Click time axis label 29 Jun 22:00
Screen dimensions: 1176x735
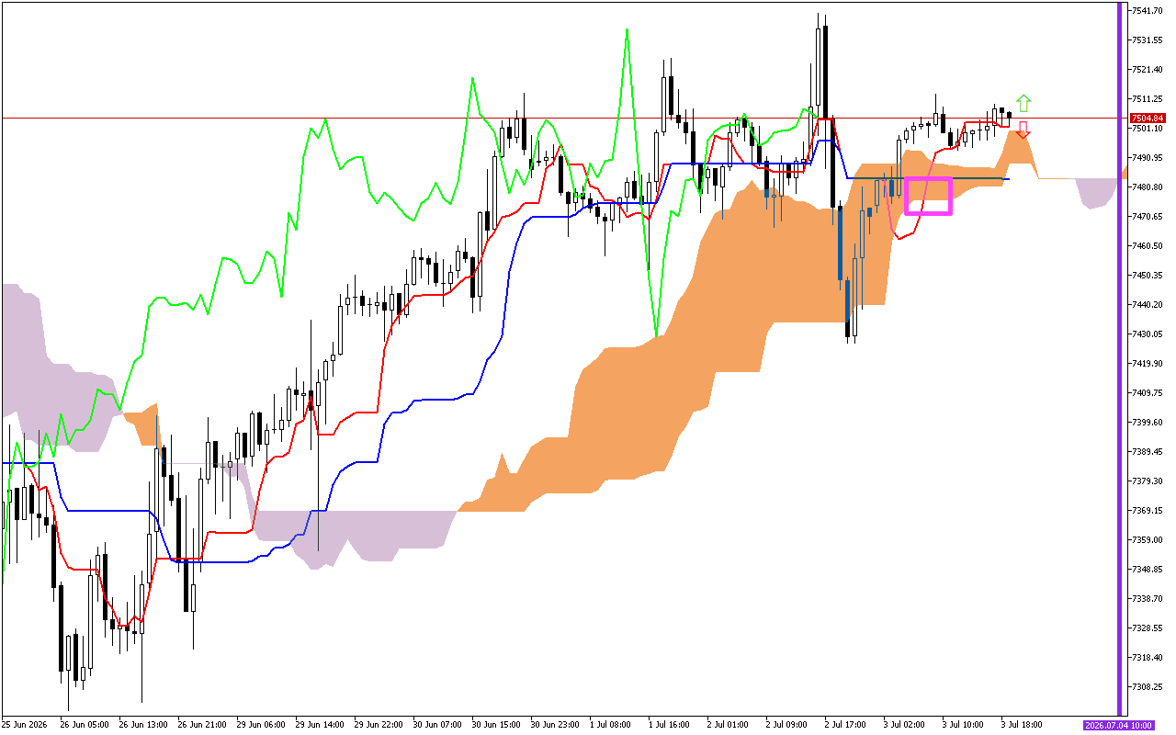378,725
